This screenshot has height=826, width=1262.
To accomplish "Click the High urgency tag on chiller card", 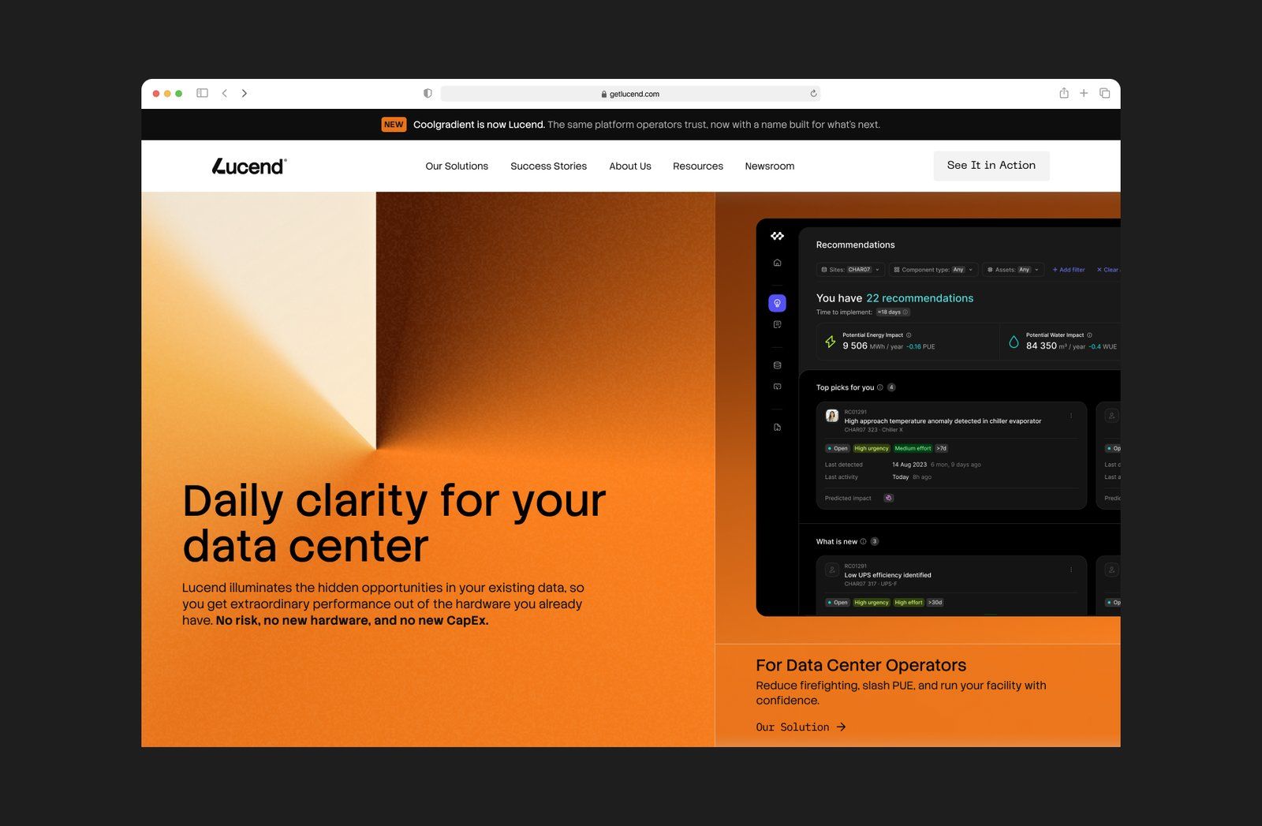I will pos(872,448).
